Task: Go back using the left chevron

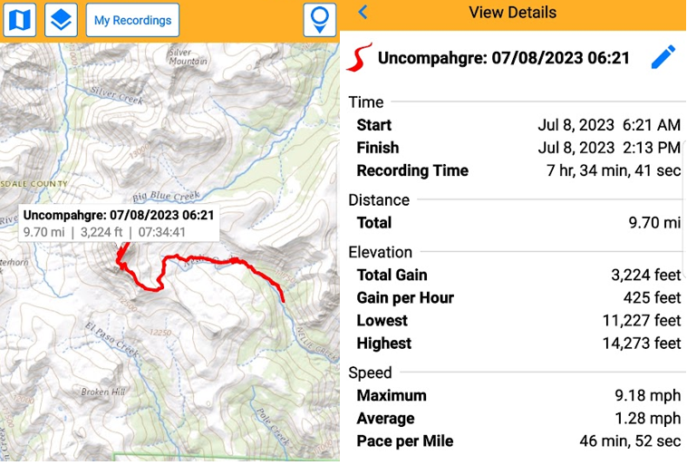Action: pyautogui.click(x=363, y=13)
